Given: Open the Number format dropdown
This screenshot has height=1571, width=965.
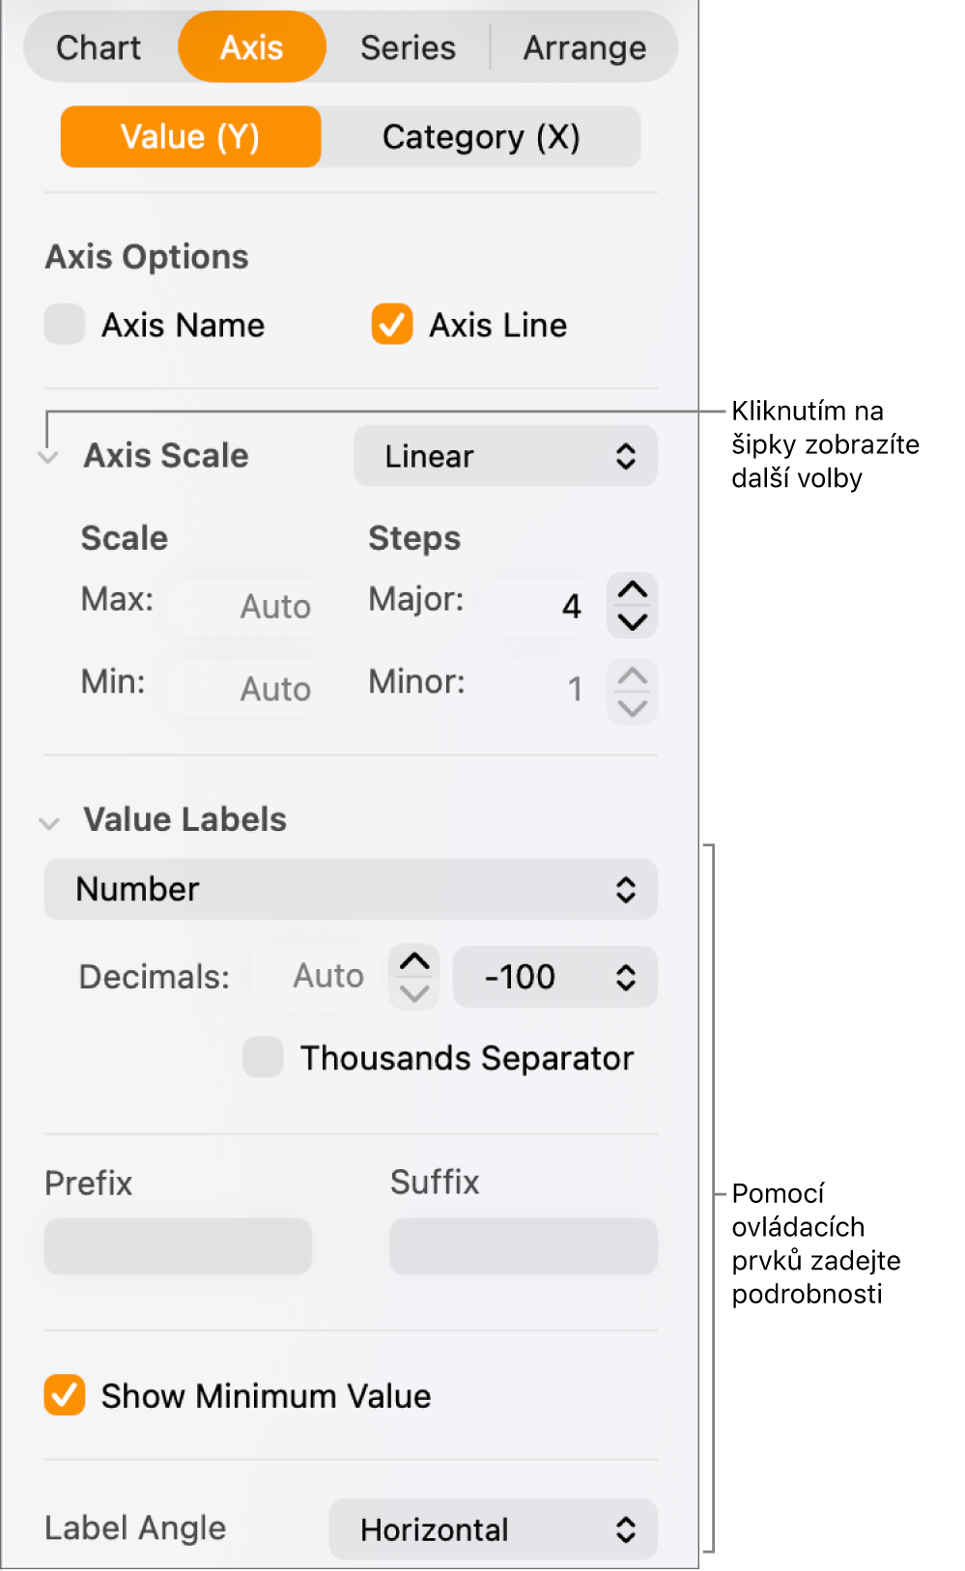Looking at the screenshot, I should (x=351, y=889).
